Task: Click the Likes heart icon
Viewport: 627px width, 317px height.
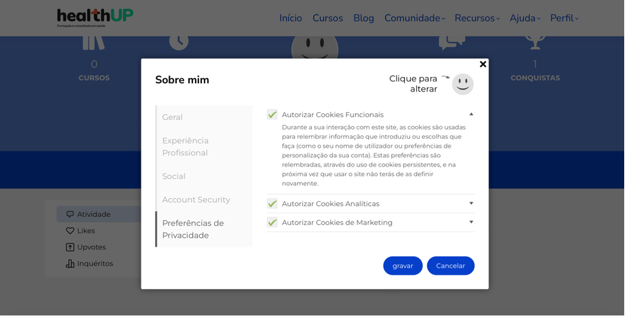Action: [70, 232]
